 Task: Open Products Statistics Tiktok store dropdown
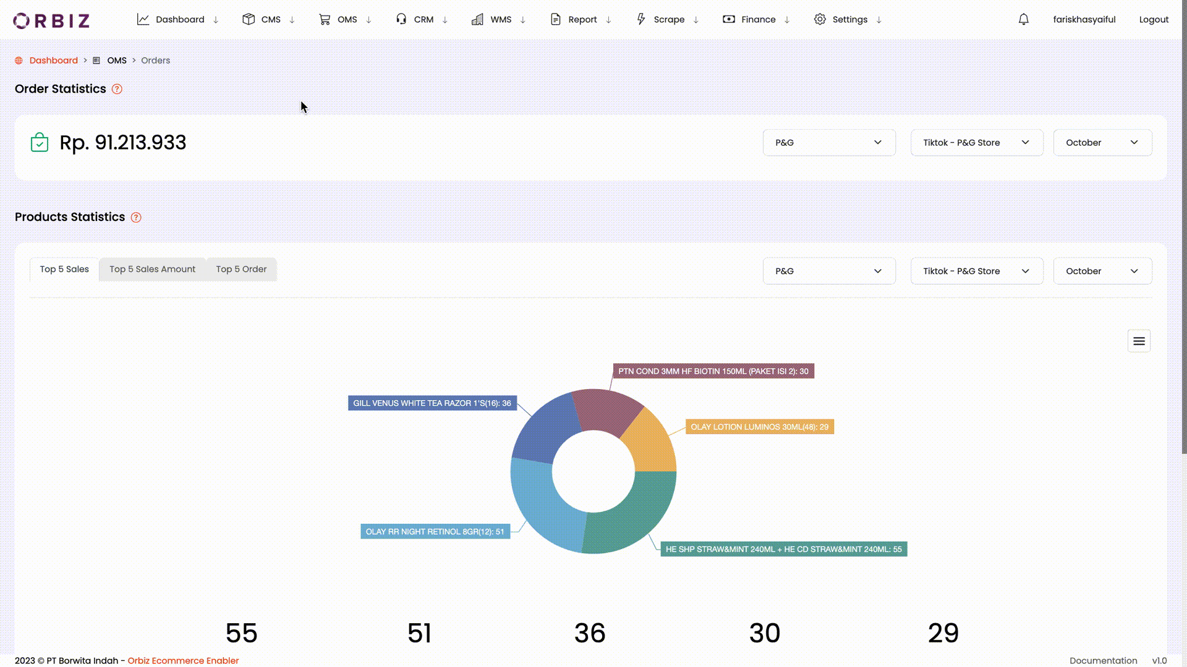click(x=977, y=271)
